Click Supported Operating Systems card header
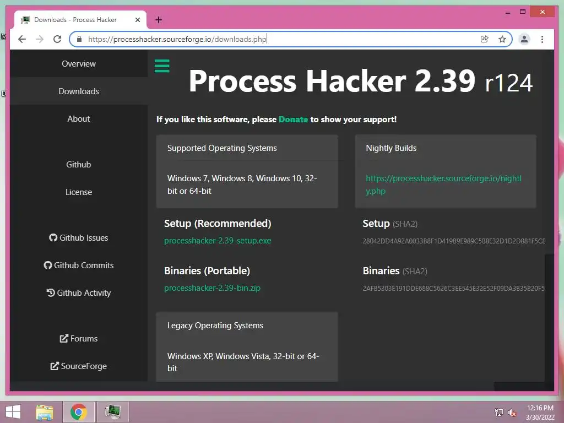 (222, 148)
